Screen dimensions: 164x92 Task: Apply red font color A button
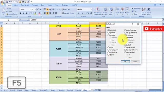(39, 13)
